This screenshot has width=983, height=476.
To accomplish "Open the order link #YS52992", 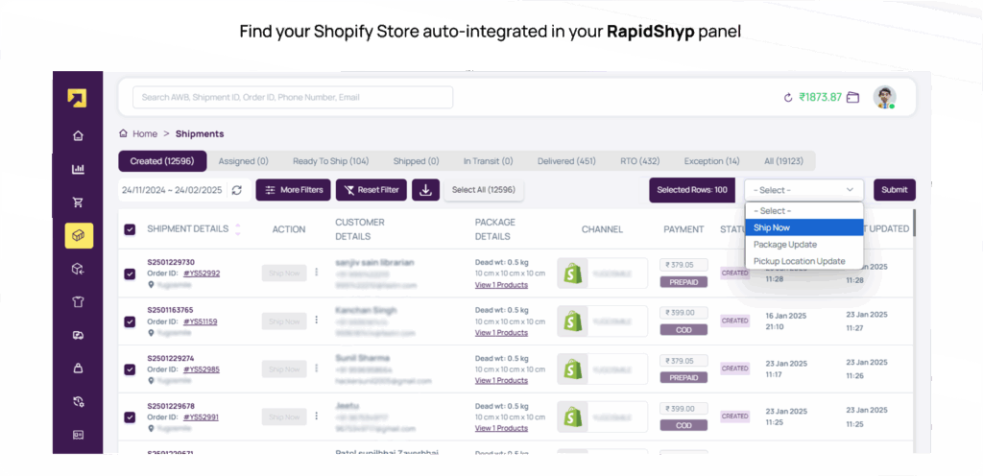I will click(202, 274).
